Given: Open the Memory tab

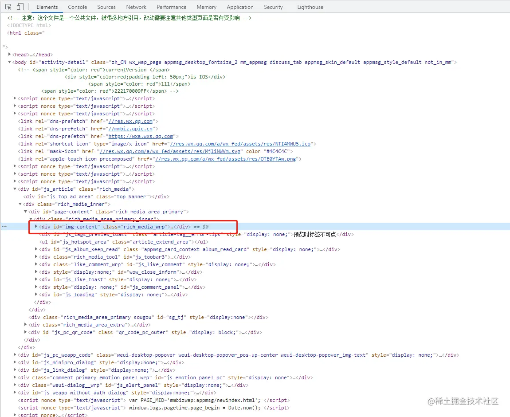Looking at the screenshot, I should pos(207,7).
